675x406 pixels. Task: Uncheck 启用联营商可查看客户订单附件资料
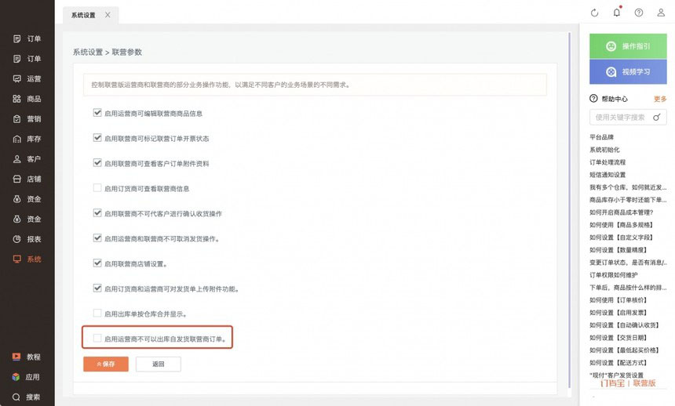click(97, 162)
